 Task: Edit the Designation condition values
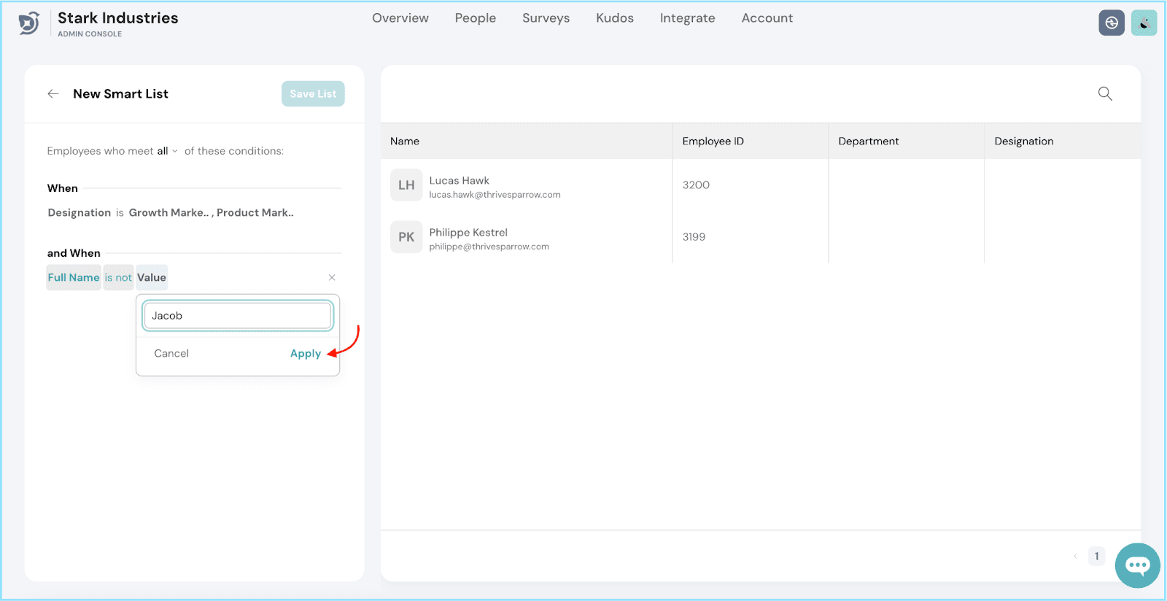pos(211,213)
